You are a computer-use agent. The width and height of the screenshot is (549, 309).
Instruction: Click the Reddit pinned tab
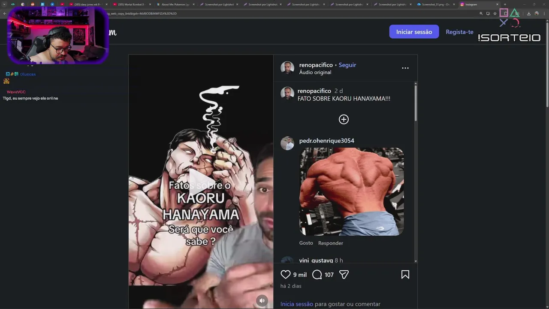(x=33, y=4)
